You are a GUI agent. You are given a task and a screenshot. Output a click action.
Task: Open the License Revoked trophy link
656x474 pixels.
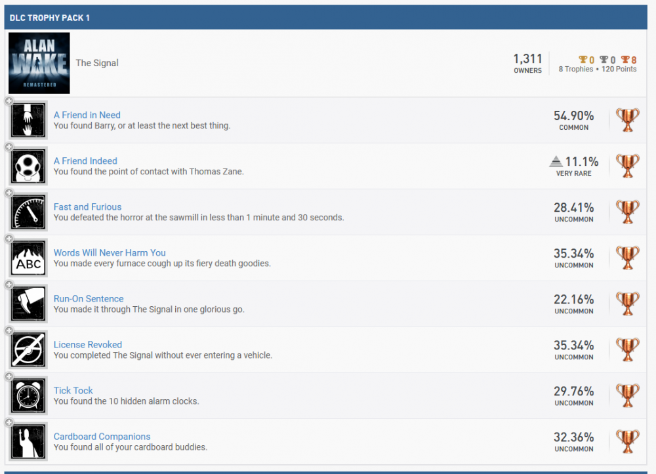coord(87,344)
